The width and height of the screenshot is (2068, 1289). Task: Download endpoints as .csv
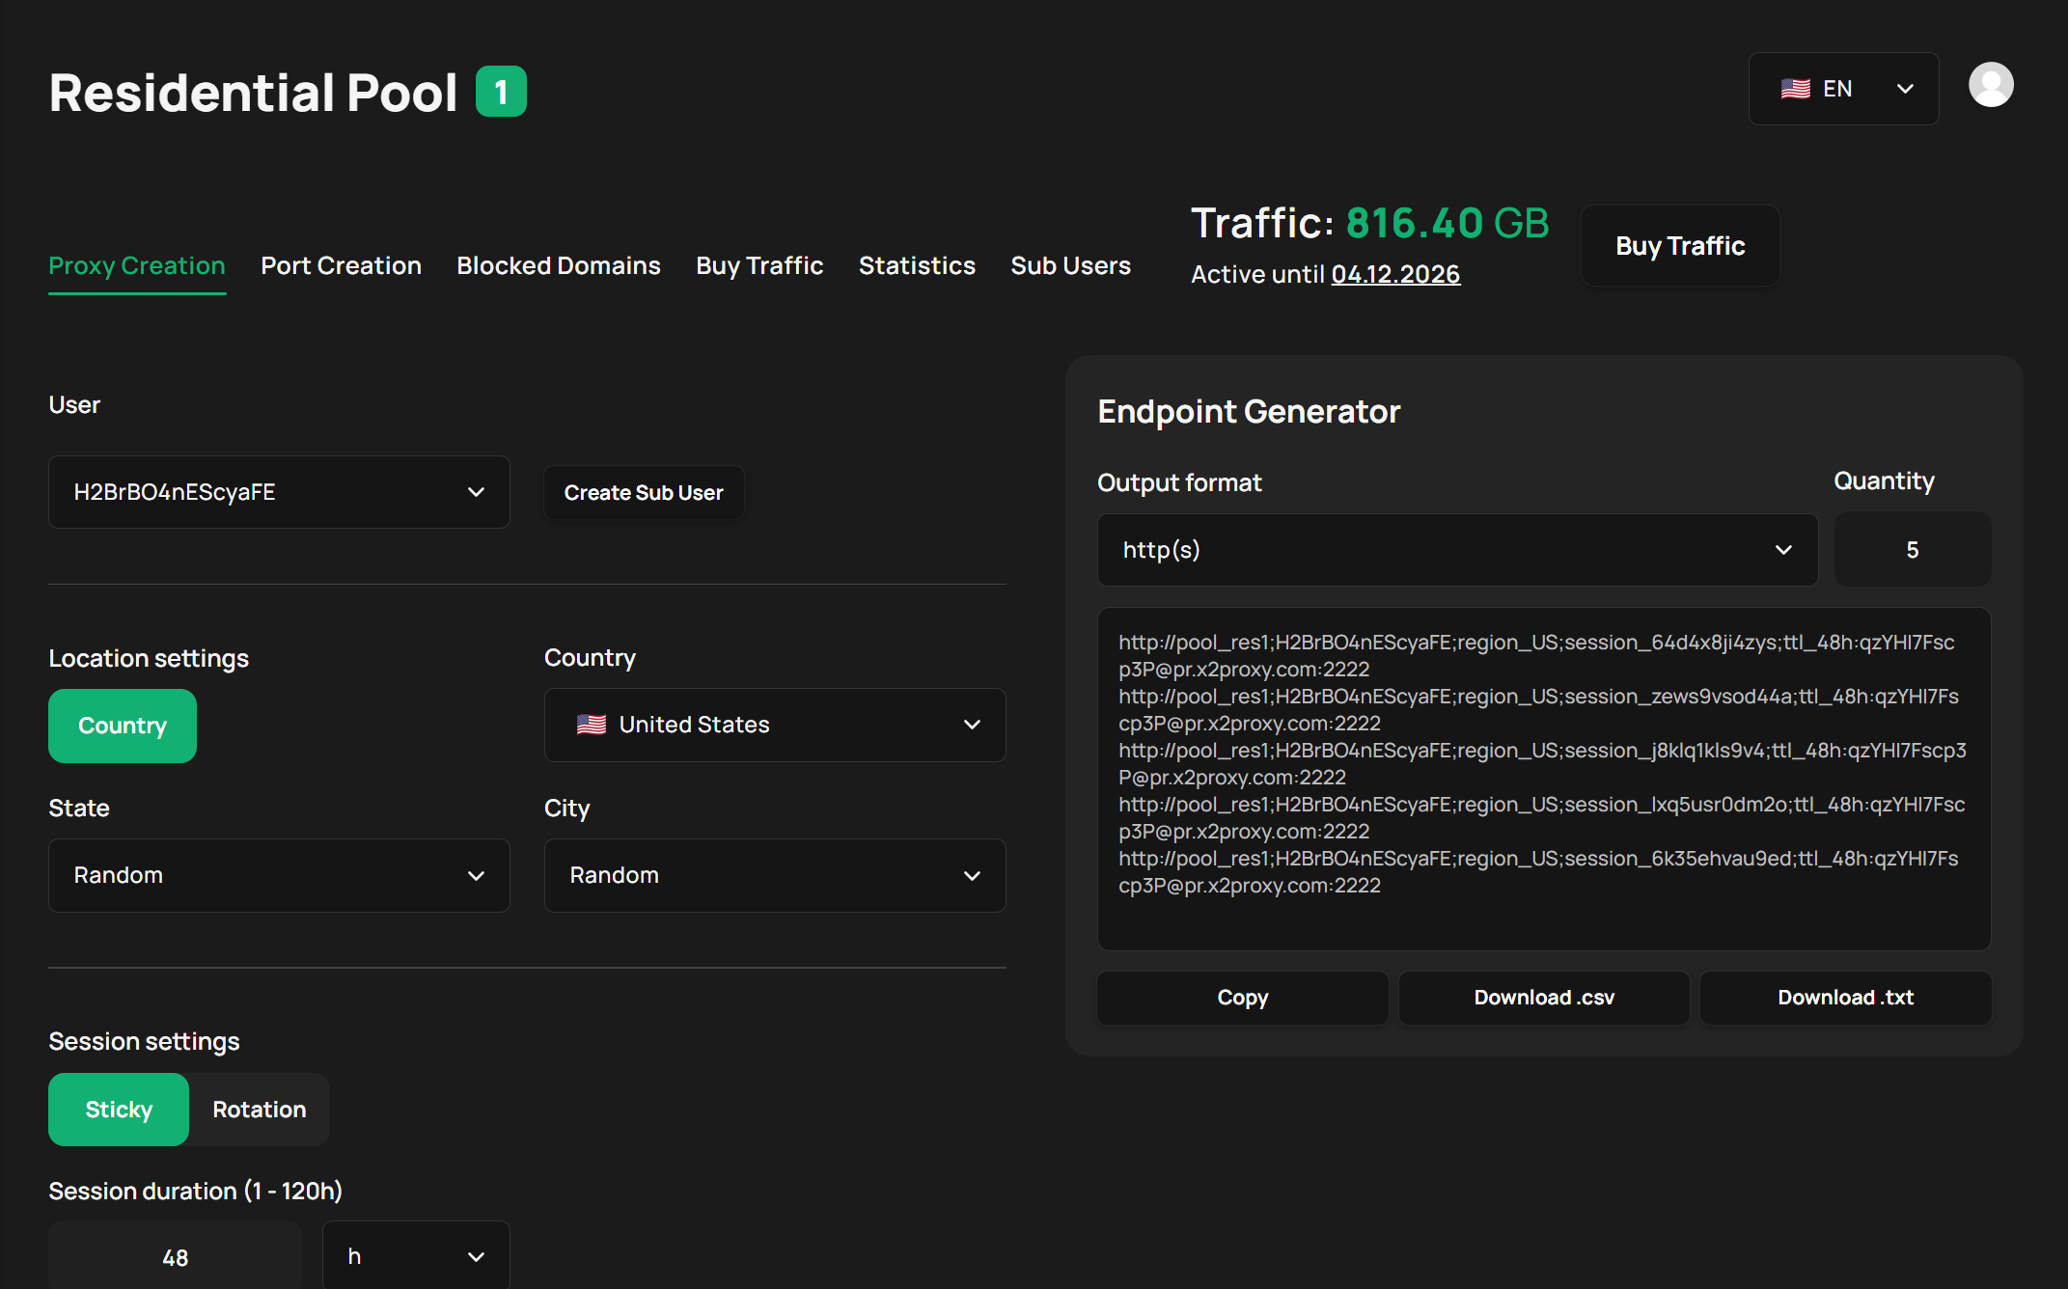[x=1544, y=998]
